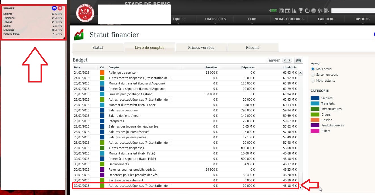Viewport: 375px width, 195px height.
Task: Switch to the Livre de comptes tab
Action: click(x=149, y=47)
